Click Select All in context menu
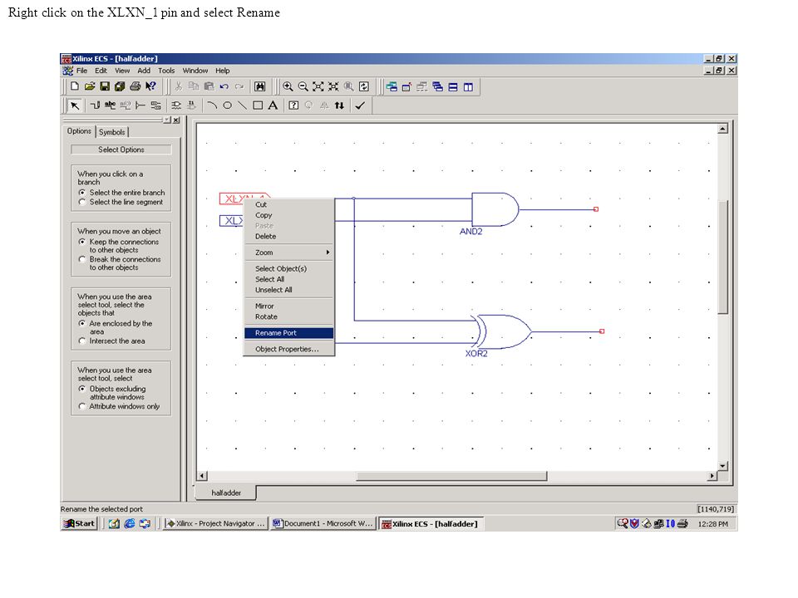Viewport: 798px width, 598px height. click(x=288, y=279)
